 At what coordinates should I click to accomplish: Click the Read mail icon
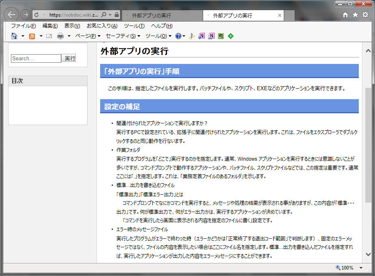click(49, 36)
